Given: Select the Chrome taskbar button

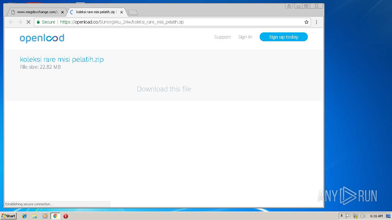Looking at the screenshot, I should pyautogui.click(x=55, y=216).
